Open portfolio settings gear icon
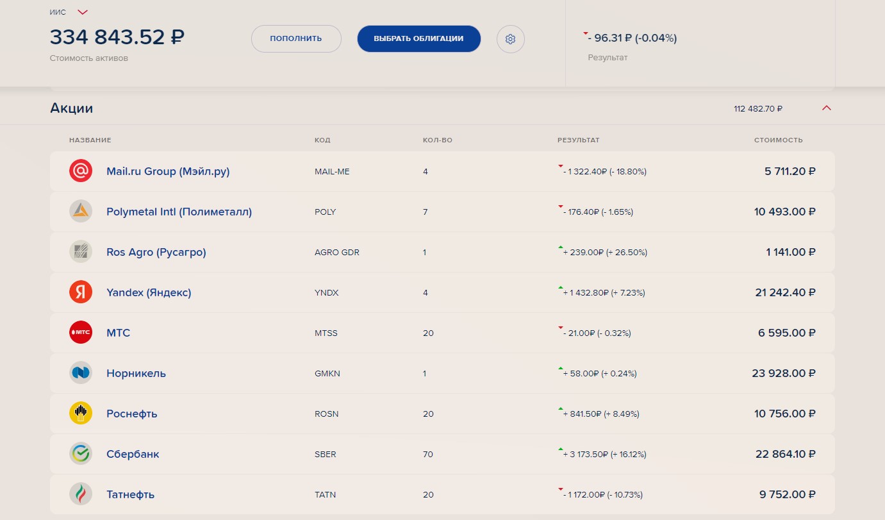885x520 pixels. point(510,39)
